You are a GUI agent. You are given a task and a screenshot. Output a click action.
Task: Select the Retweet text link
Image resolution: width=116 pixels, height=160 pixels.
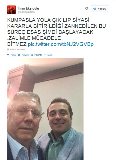(x=25, y=55)
